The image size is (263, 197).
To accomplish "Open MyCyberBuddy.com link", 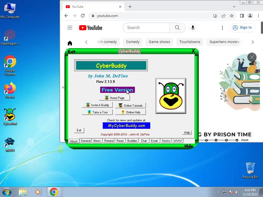I will click(x=126, y=126).
